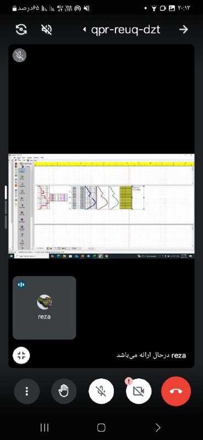Tap the muted mic indicator on presentation
The width and height of the screenshot is (203, 440).
20,56
